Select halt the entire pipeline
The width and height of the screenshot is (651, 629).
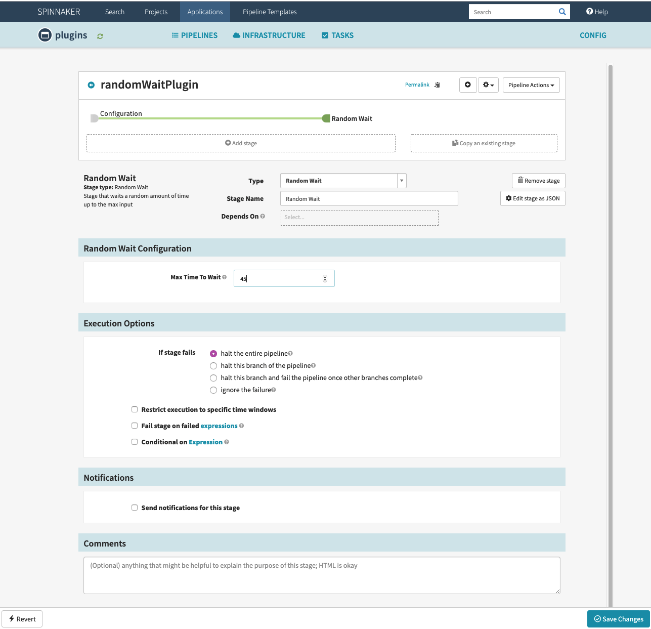pyautogui.click(x=213, y=354)
